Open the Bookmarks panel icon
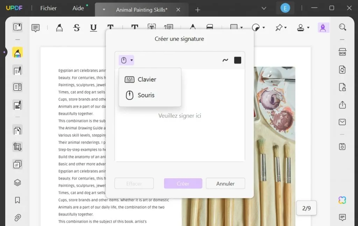This screenshot has width=358, height=226. tap(17, 200)
